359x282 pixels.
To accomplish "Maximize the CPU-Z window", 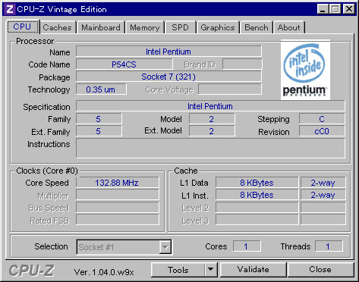I will [335, 9].
